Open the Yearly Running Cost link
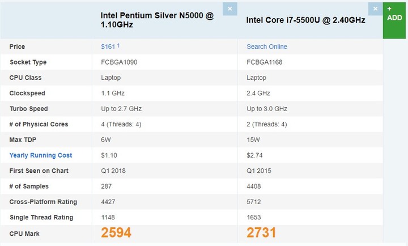 pyautogui.click(x=41, y=155)
